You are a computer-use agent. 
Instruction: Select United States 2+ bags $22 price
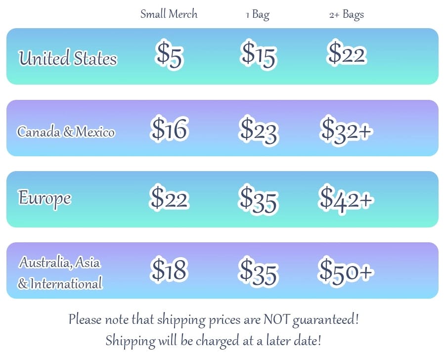347,53
